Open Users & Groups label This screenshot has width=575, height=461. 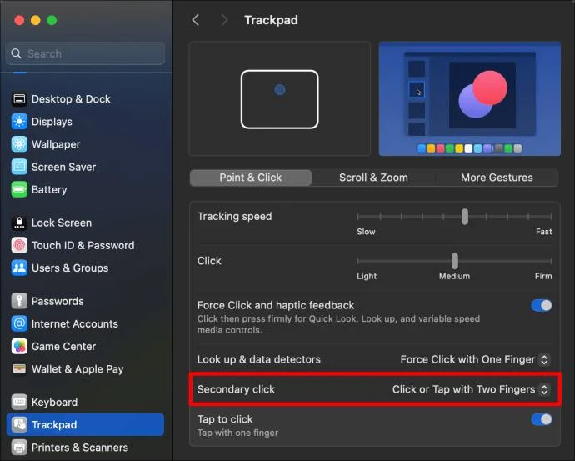coord(70,268)
